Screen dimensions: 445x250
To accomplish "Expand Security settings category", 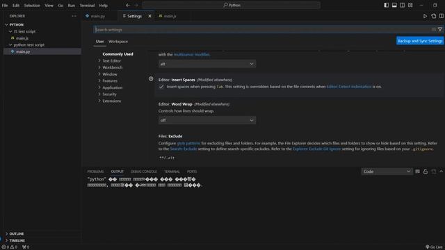I will (110, 94).
